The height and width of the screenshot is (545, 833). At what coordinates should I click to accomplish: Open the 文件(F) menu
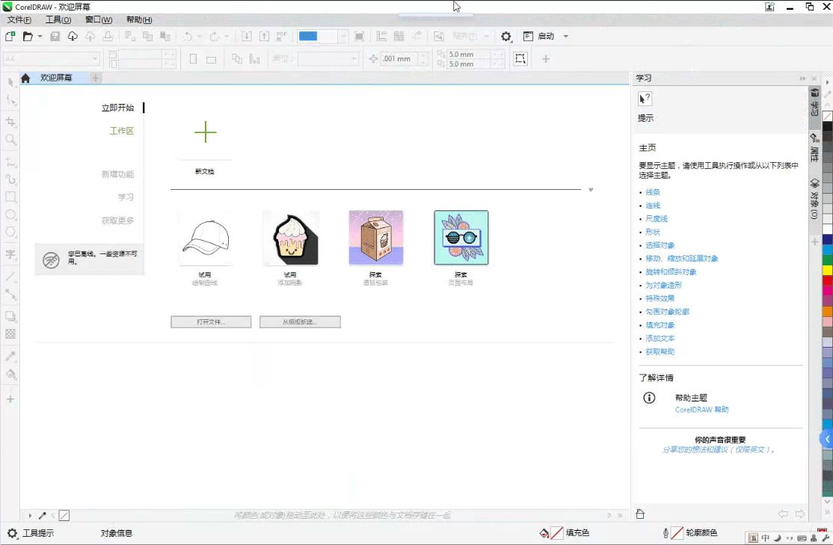point(19,19)
